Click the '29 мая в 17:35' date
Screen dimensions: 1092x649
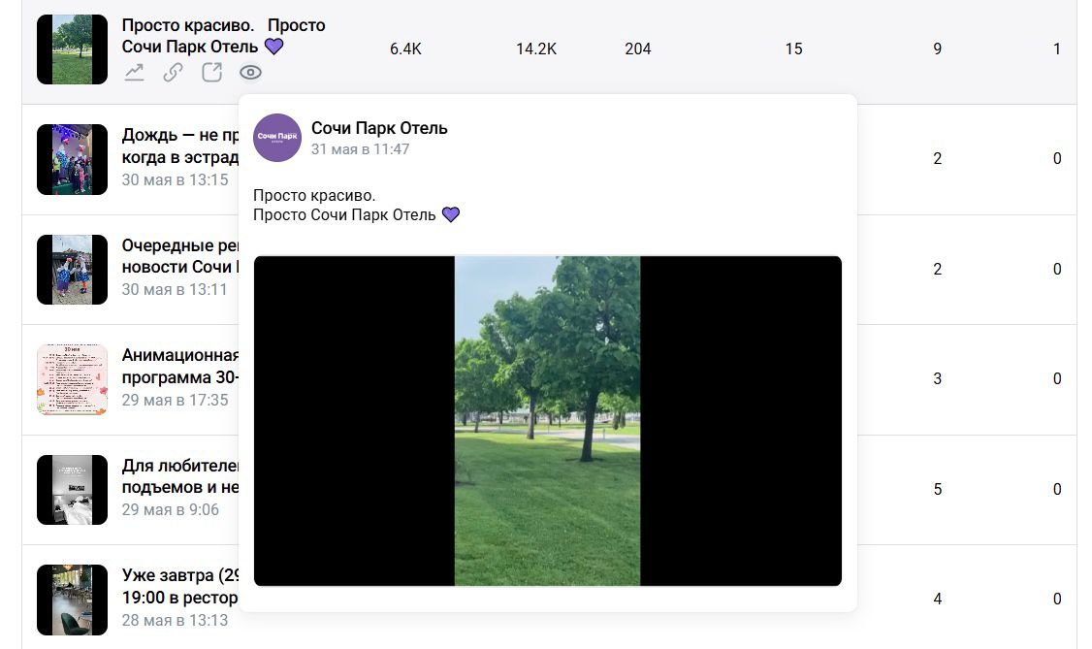pos(175,400)
